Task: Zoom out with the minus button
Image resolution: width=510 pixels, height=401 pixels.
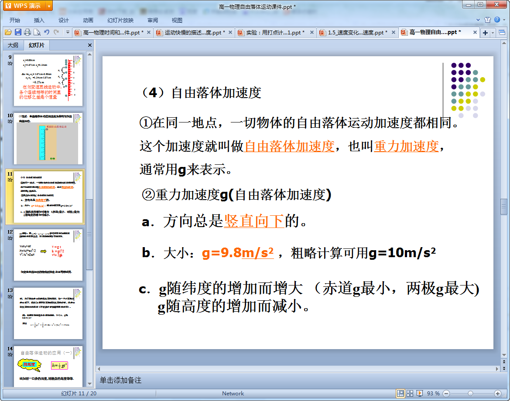Action: [447, 394]
